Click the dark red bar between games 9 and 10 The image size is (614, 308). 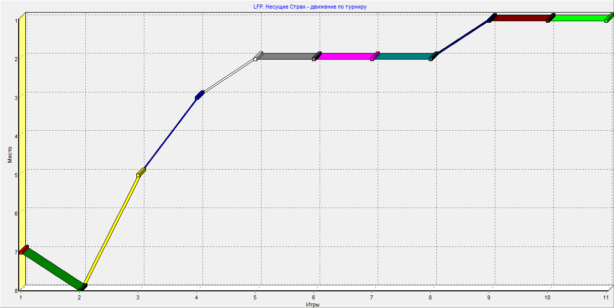(520, 18)
